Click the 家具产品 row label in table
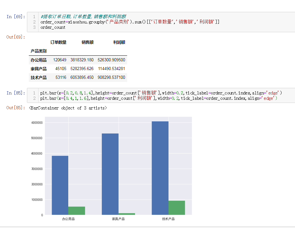This screenshot has height=228, width=295. click(x=39, y=69)
